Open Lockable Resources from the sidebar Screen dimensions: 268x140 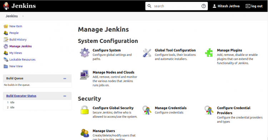coord(23,60)
